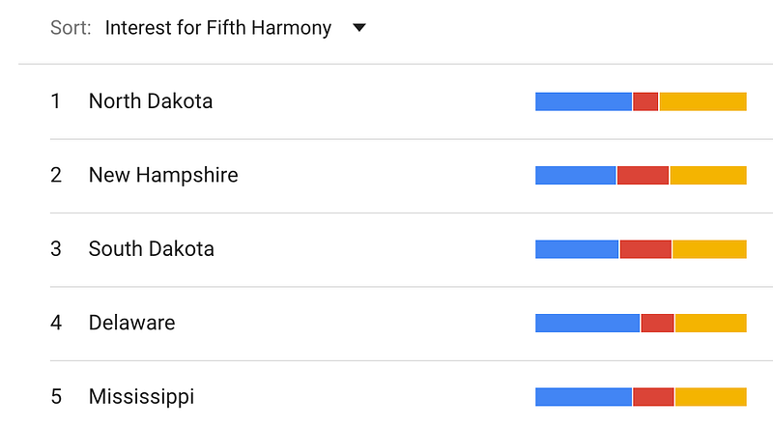Click rank number 1 beside North Dakota
This screenshot has height=426, width=773.
56,100
